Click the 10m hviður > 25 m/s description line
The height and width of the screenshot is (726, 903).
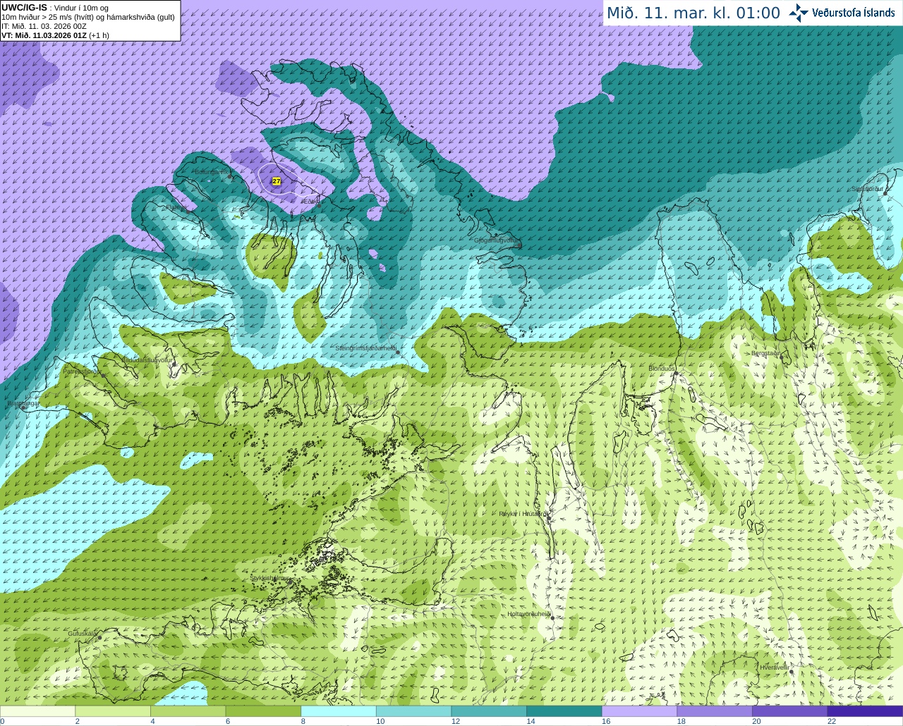click(88, 16)
